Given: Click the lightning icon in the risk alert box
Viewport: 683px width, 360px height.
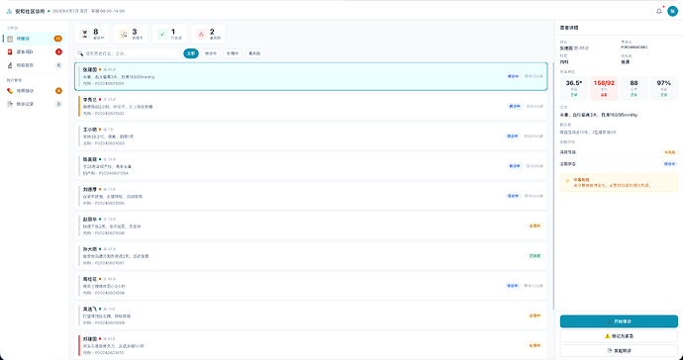Looking at the screenshot, I should (567, 181).
